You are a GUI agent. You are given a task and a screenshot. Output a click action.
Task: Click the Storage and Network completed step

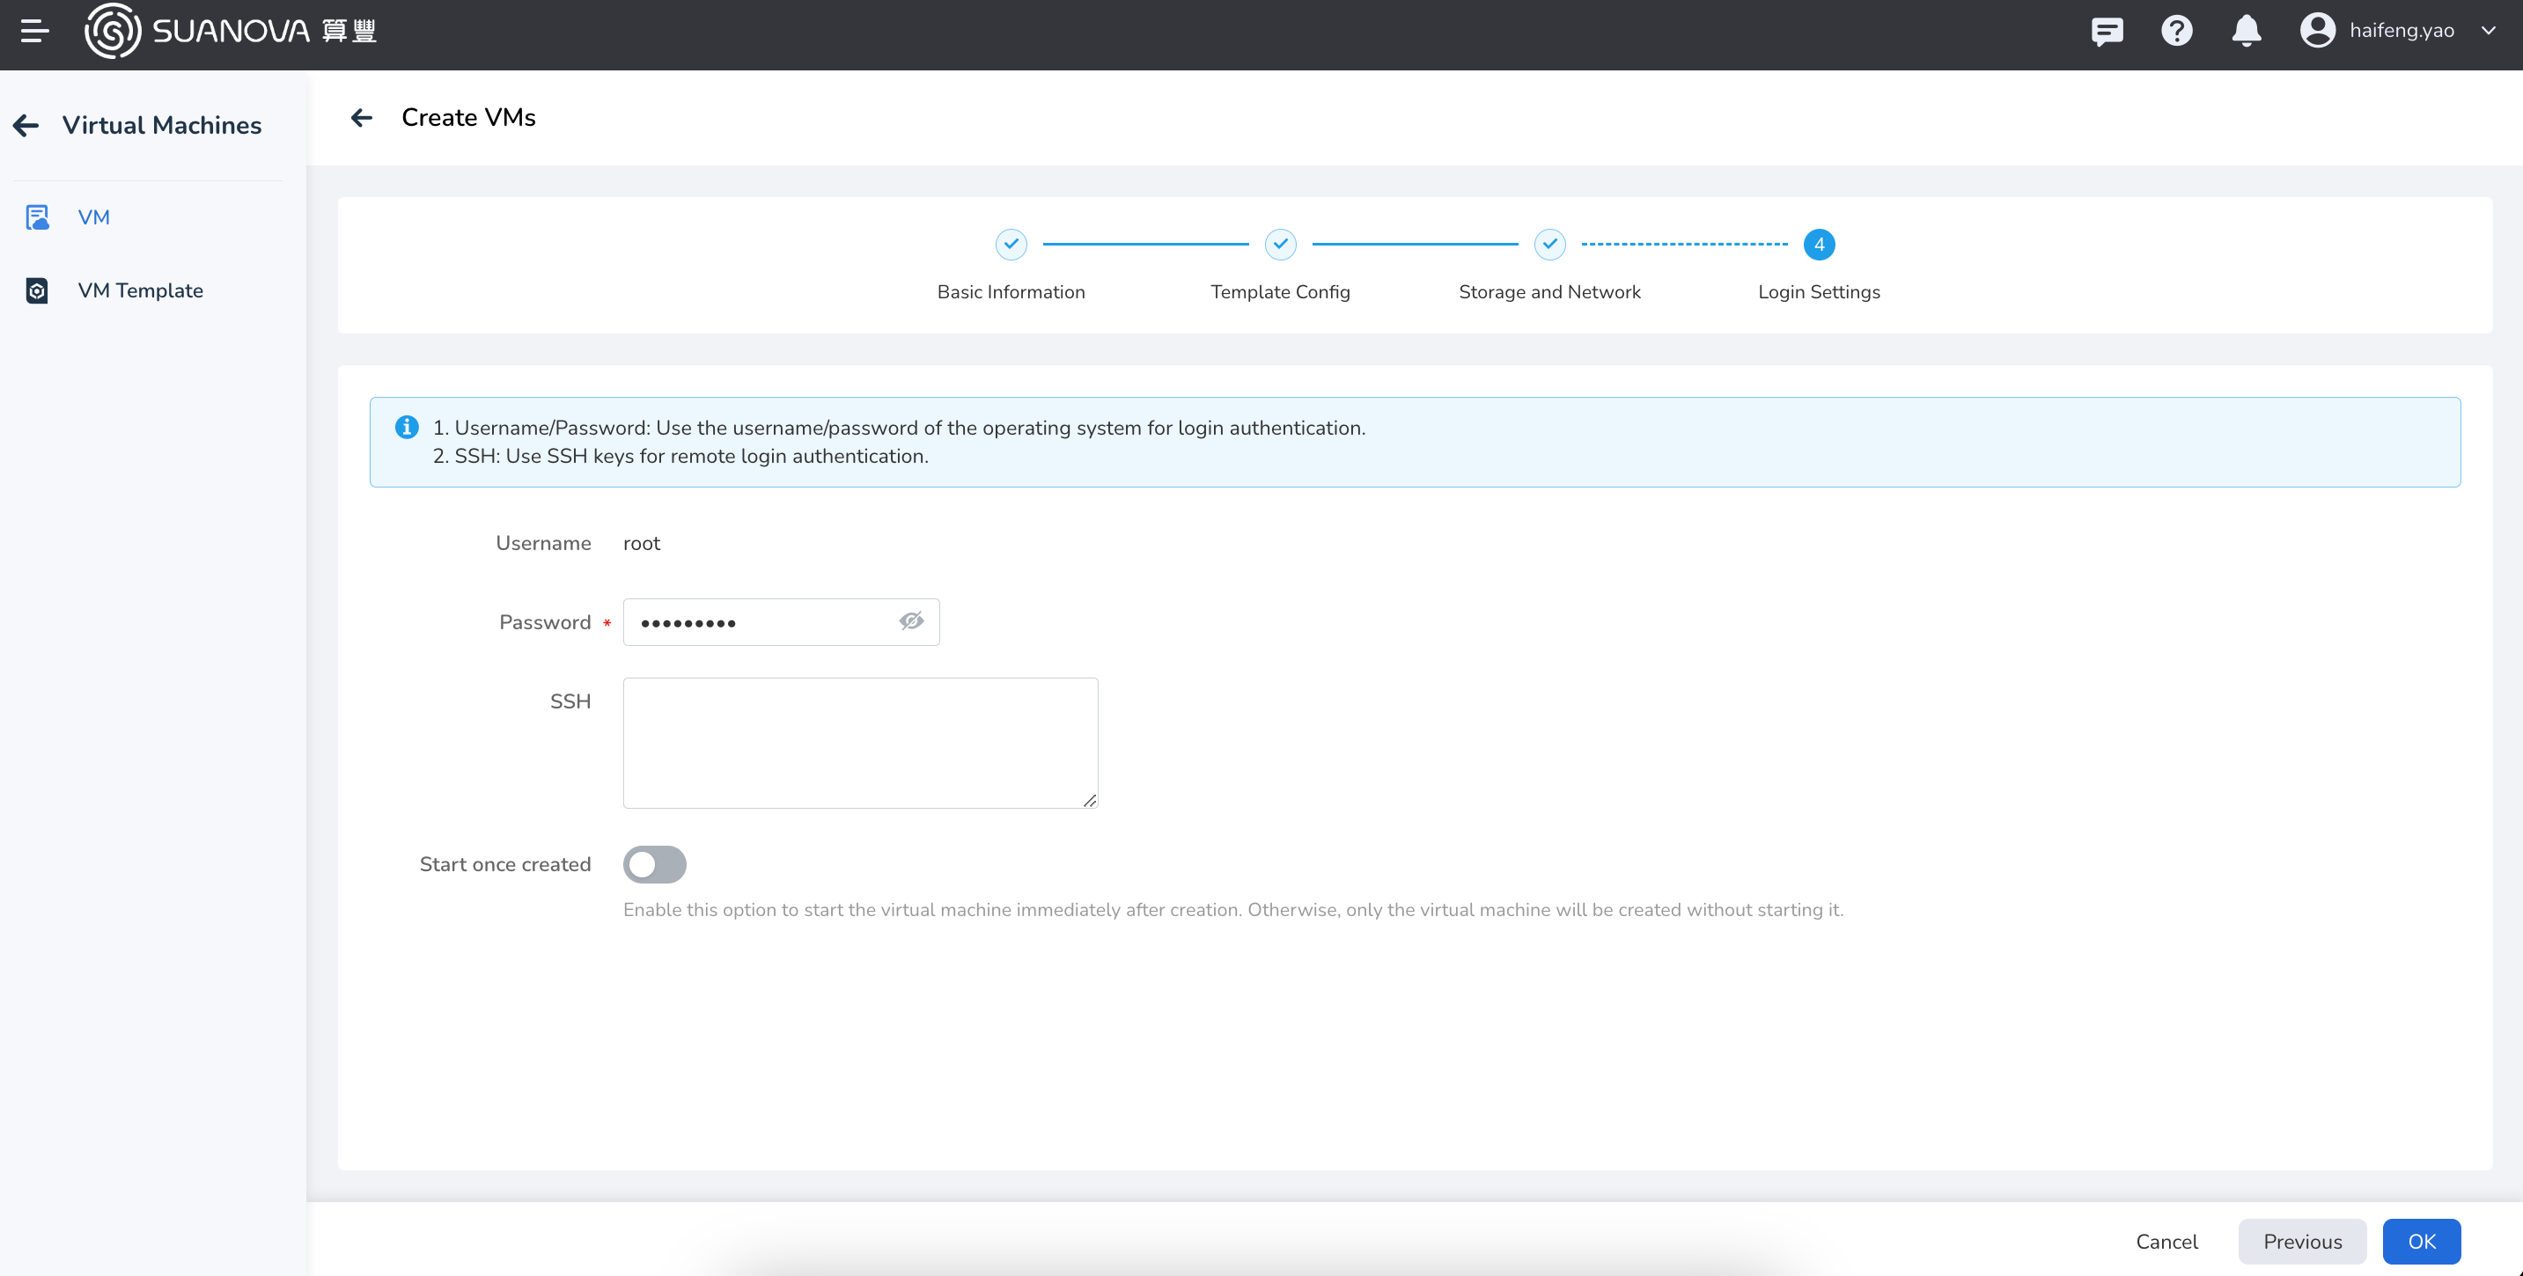pyautogui.click(x=1548, y=244)
